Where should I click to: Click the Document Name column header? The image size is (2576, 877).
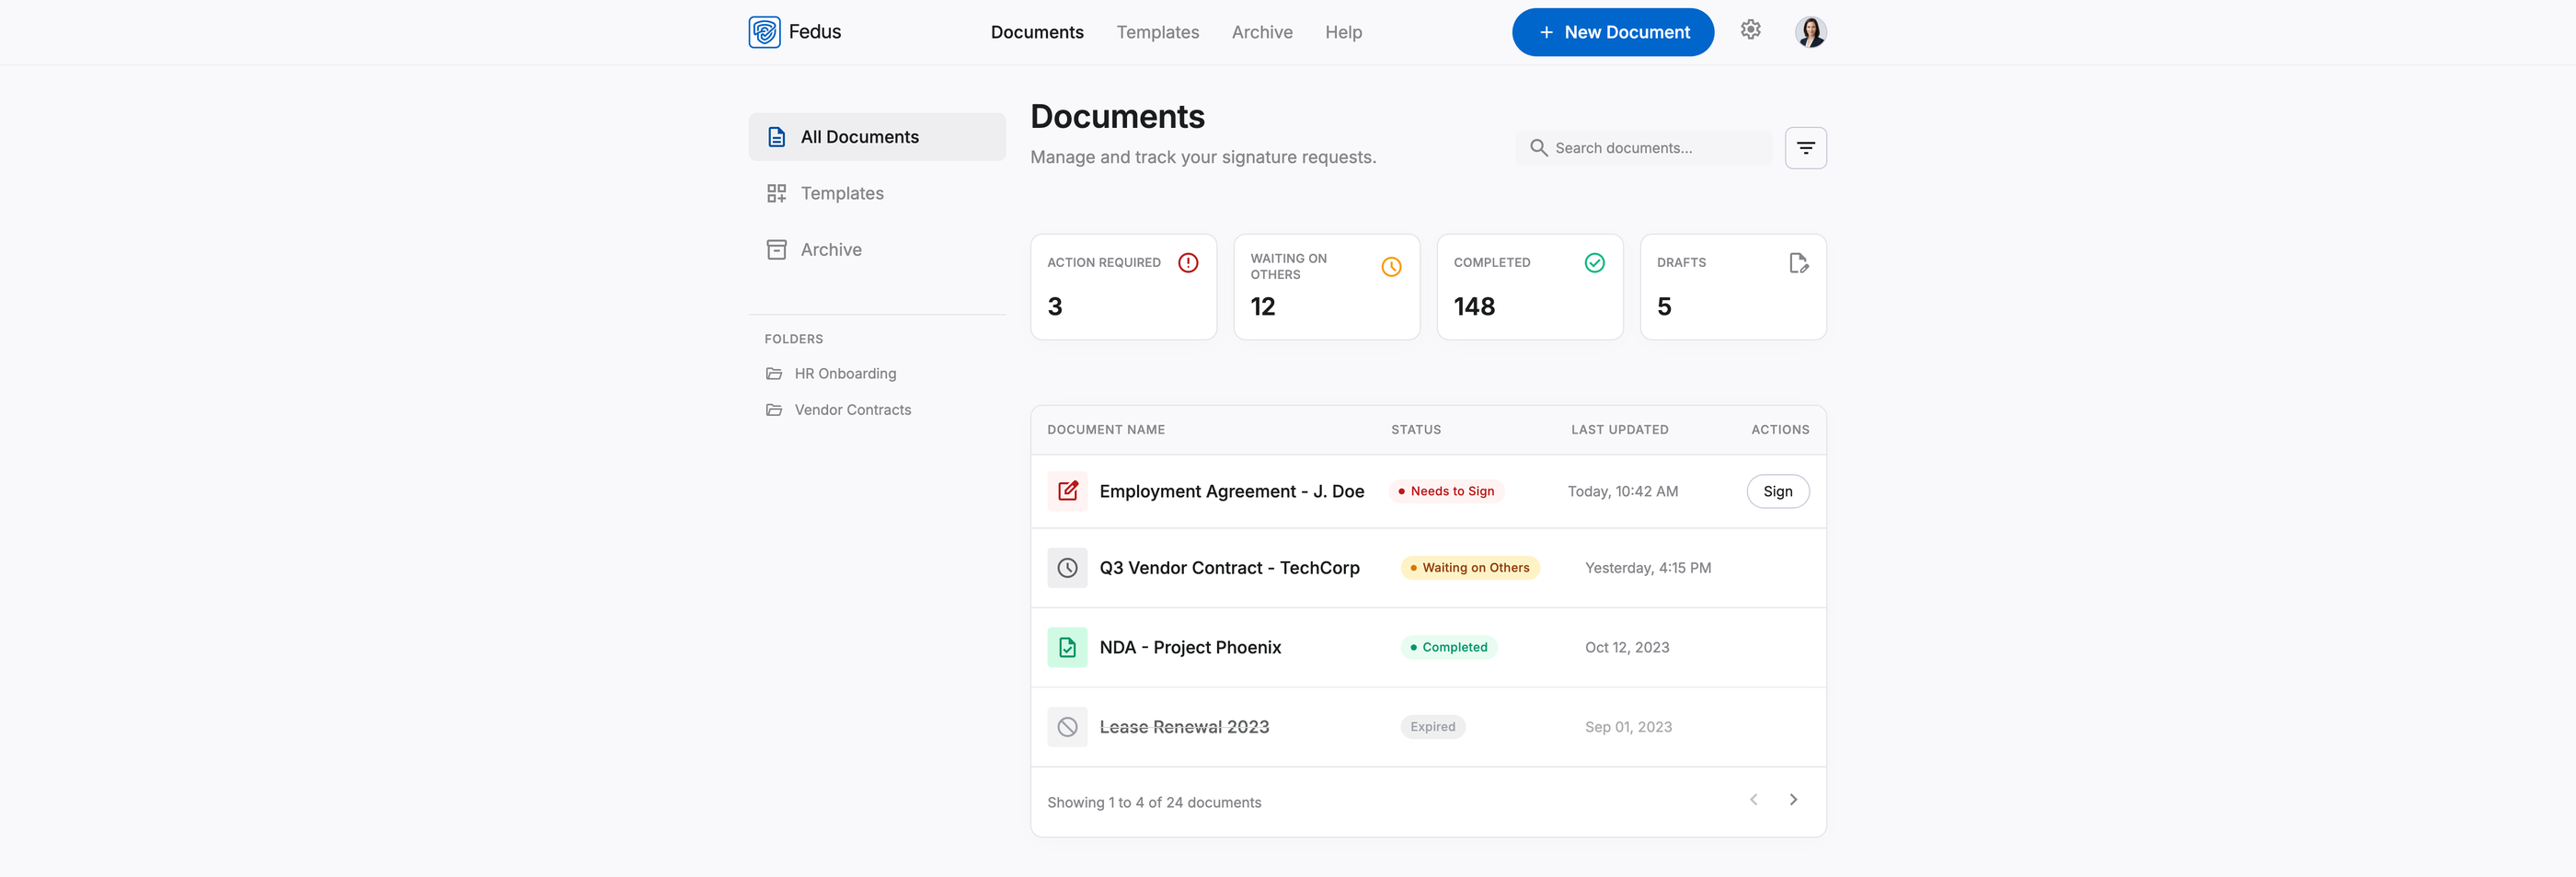coord(1105,430)
